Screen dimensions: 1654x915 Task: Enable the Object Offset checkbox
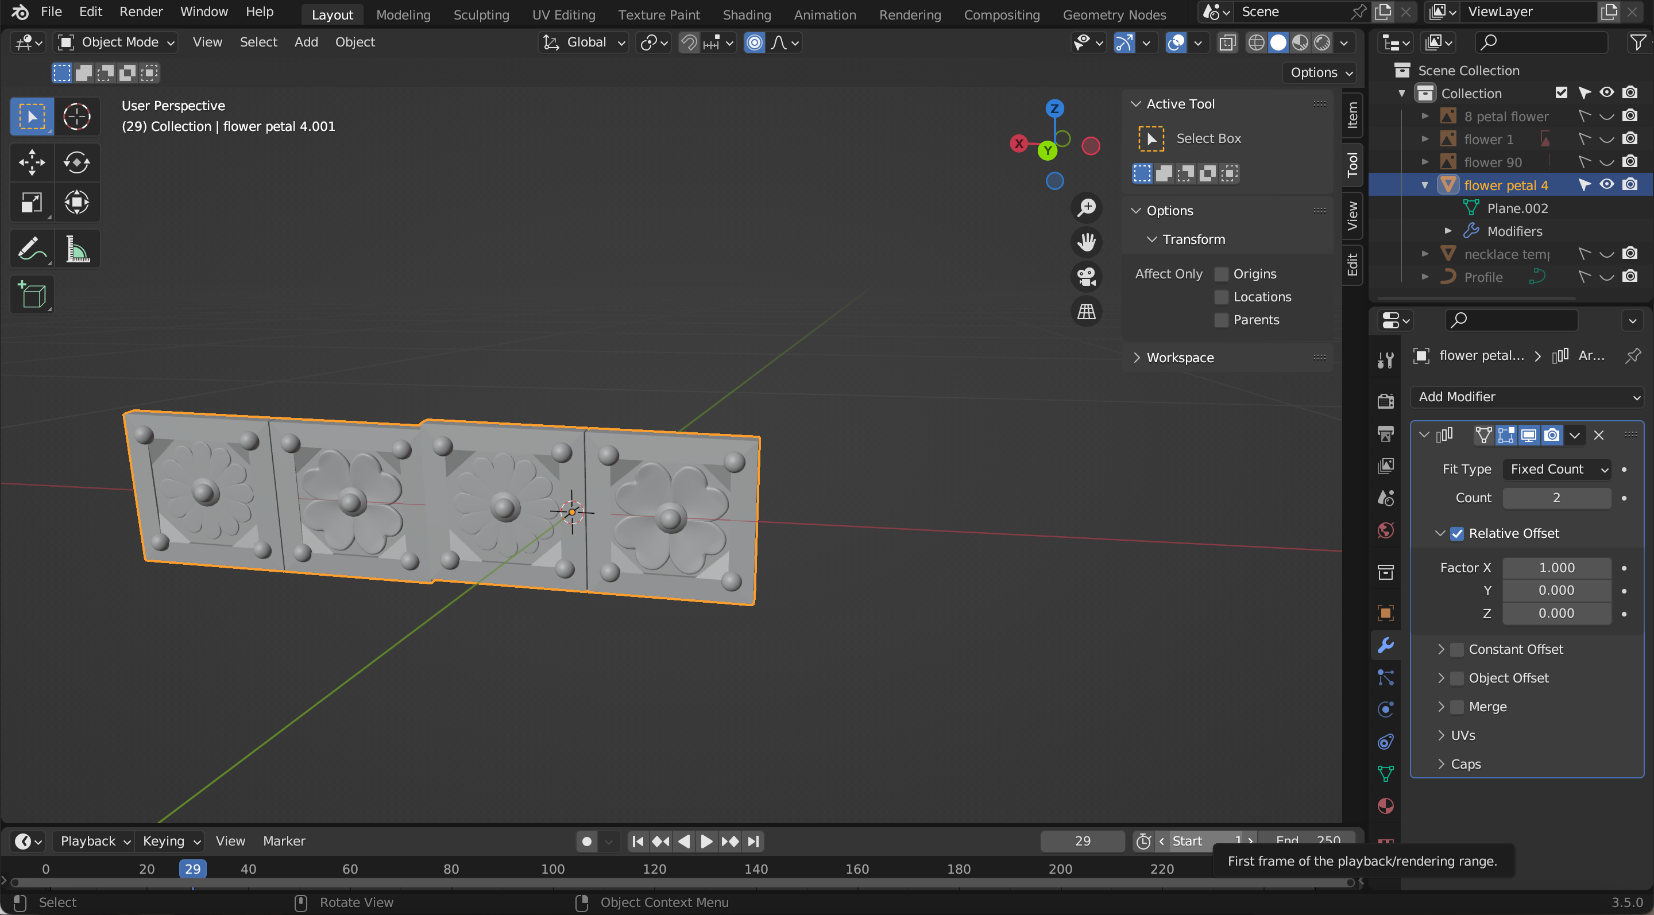[x=1457, y=679]
